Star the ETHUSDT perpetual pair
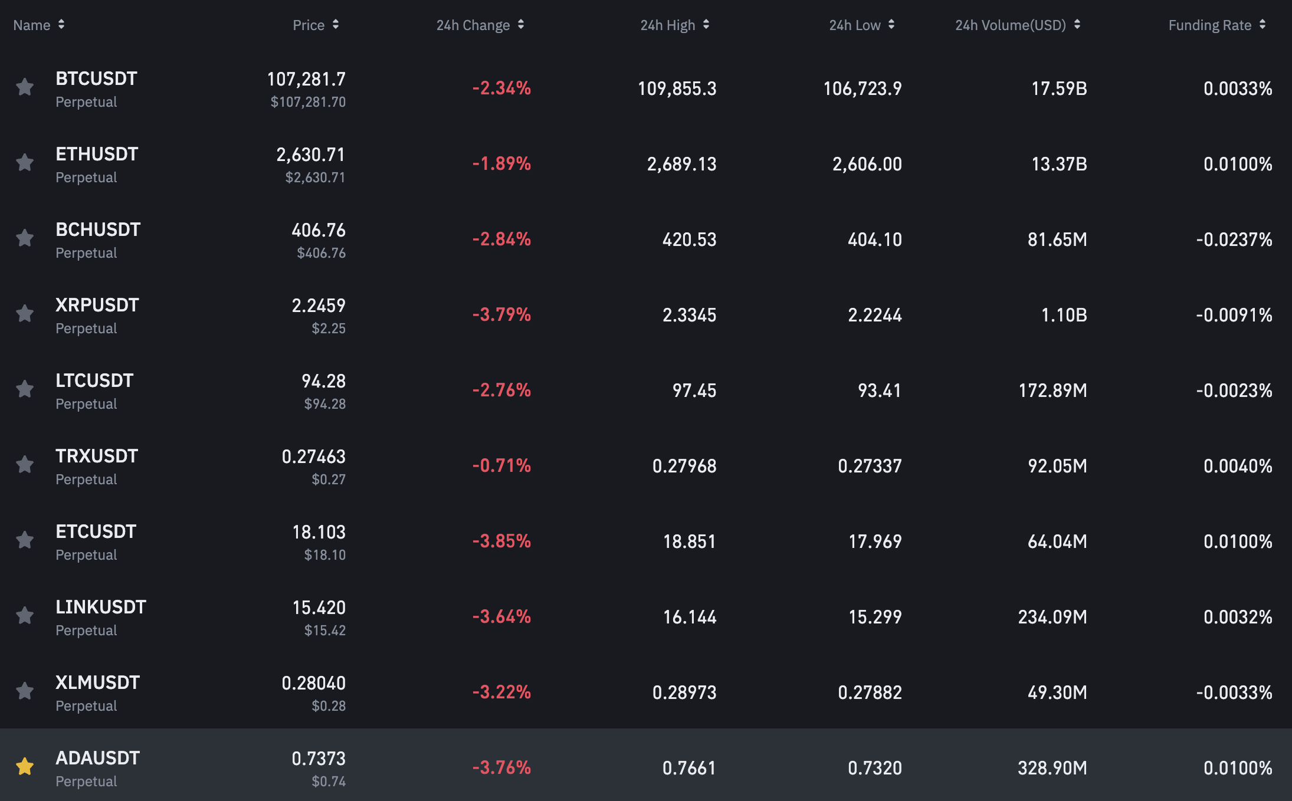 tap(25, 162)
